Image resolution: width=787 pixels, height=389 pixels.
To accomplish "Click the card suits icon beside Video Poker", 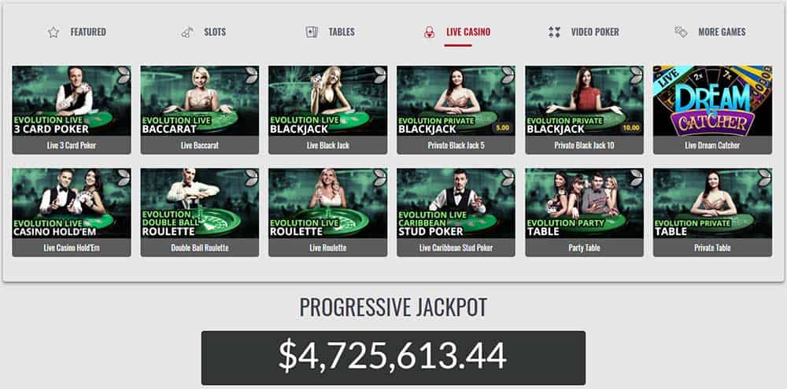I will pos(554,32).
